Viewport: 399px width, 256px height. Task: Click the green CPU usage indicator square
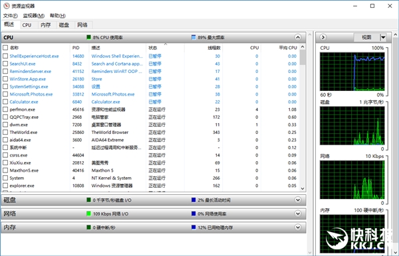tap(88, 37)
